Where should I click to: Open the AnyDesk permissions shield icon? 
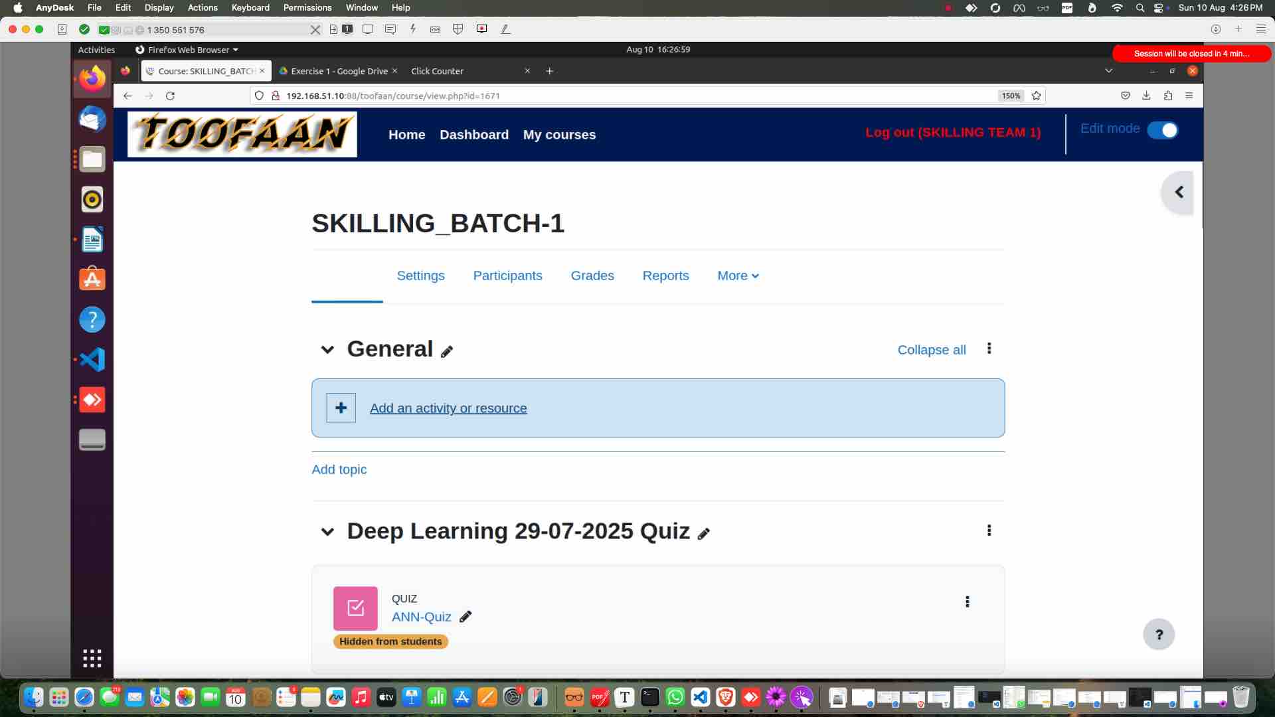[458, 29]
